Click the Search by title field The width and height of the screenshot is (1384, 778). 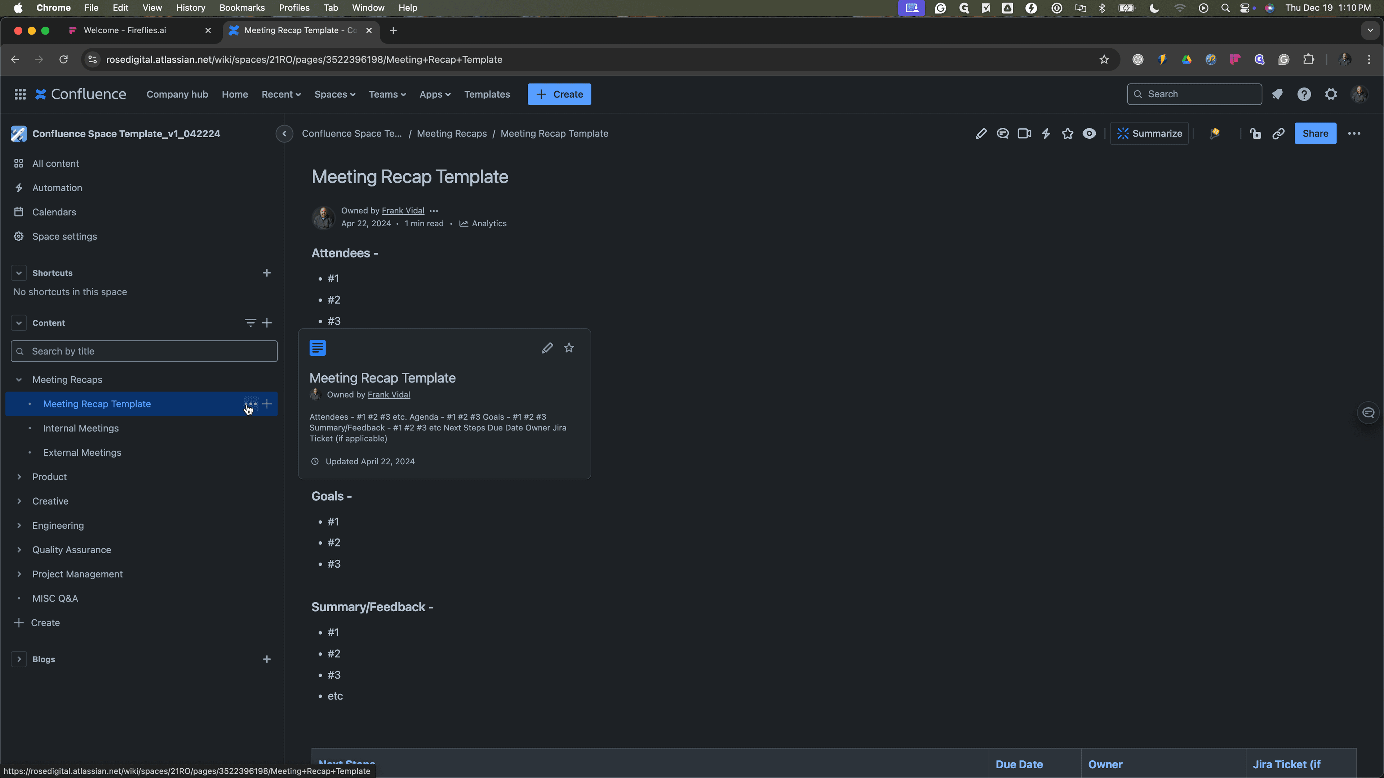(144, 351)
